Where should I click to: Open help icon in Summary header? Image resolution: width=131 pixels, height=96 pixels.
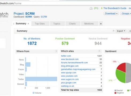(x=113, y=31)
